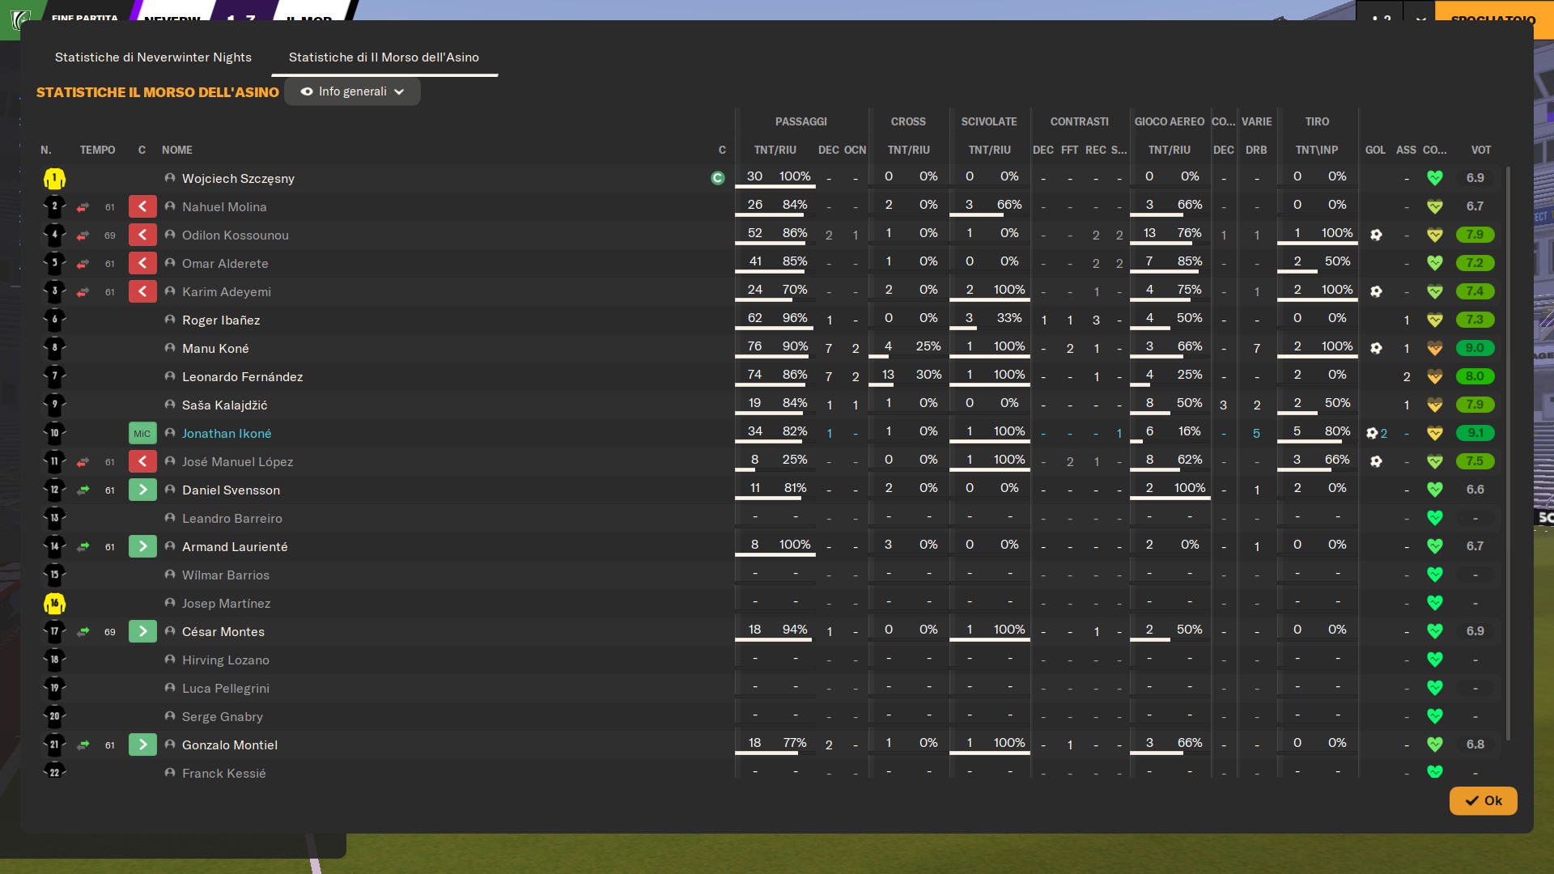
Task: Switch to Statistiche di Neverwinter Nights tab
Action: click(x=153, y=57)
